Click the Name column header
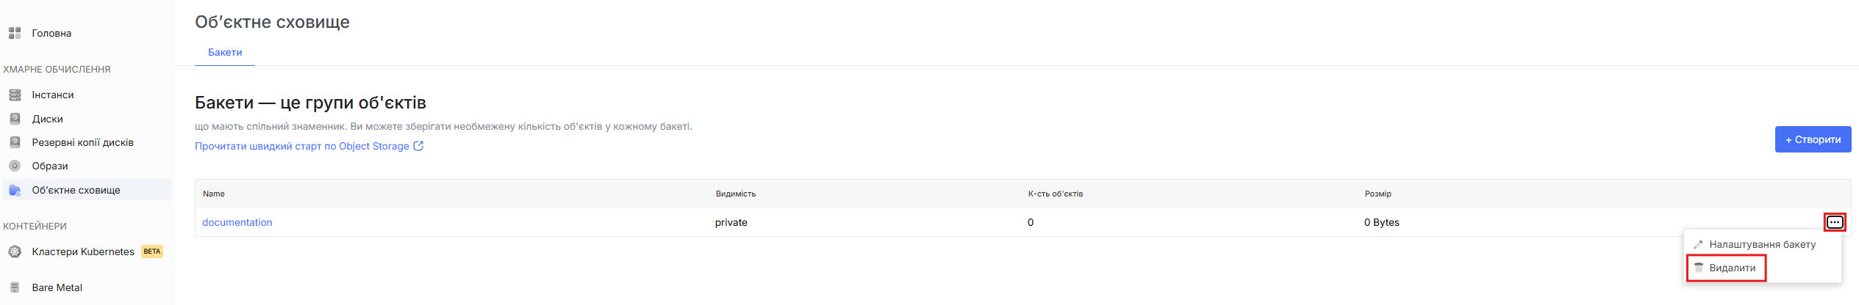This screenshot has height=305, width=1859. pos(214,194)
